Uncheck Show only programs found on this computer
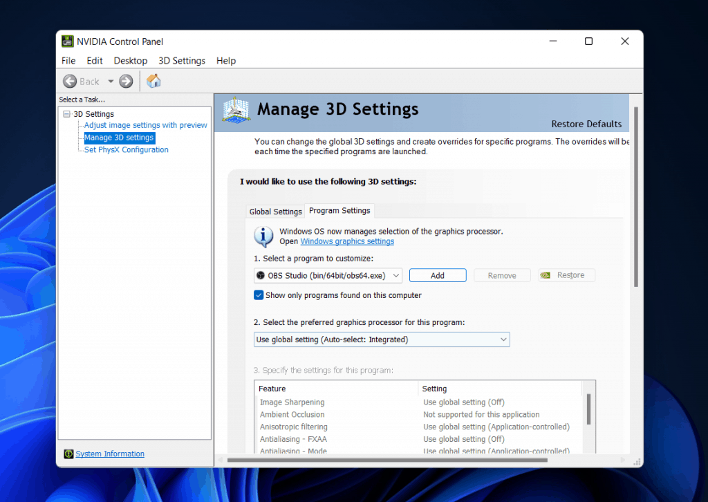Image resolution: width=708 pixels, height=502 pixels. pyautogui.click(x=259, y=295)
